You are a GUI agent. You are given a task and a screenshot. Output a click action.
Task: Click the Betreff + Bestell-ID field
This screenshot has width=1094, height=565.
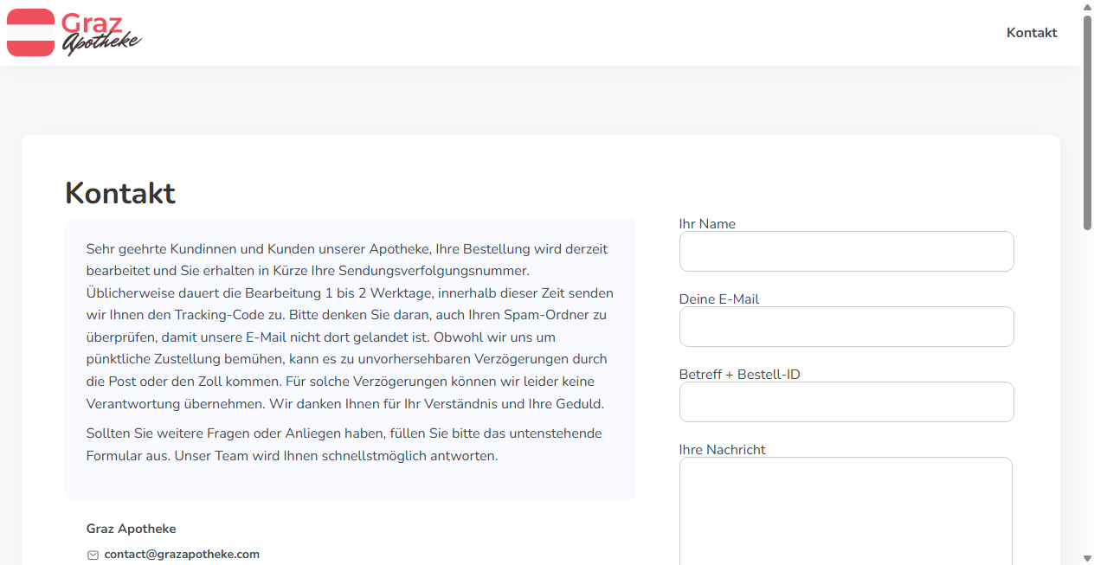pyautogui.click(x=846, y=401)
